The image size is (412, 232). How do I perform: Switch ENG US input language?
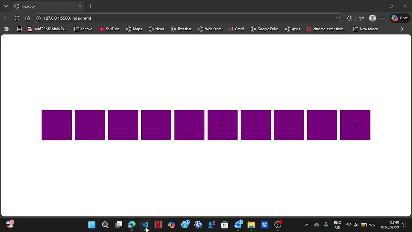coord(337,225)
